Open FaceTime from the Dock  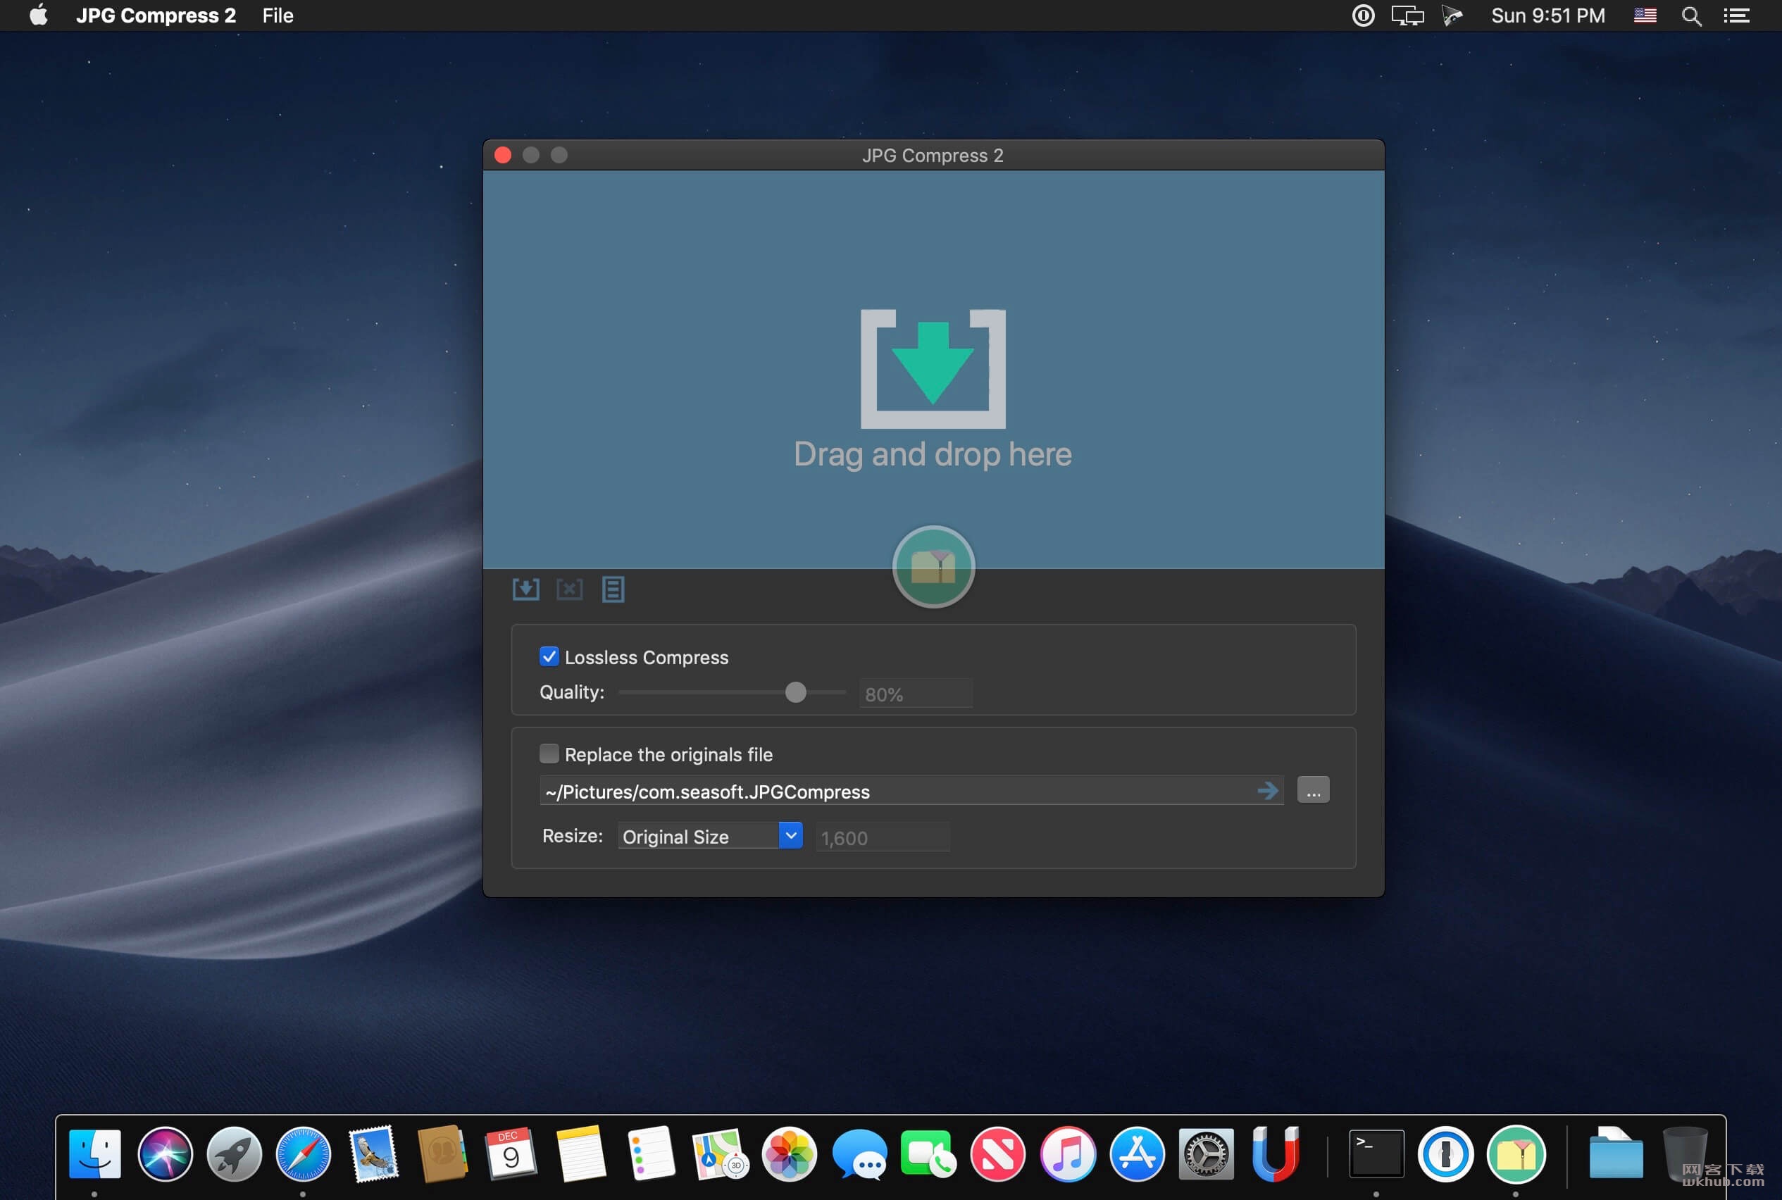click(928, 1154)
